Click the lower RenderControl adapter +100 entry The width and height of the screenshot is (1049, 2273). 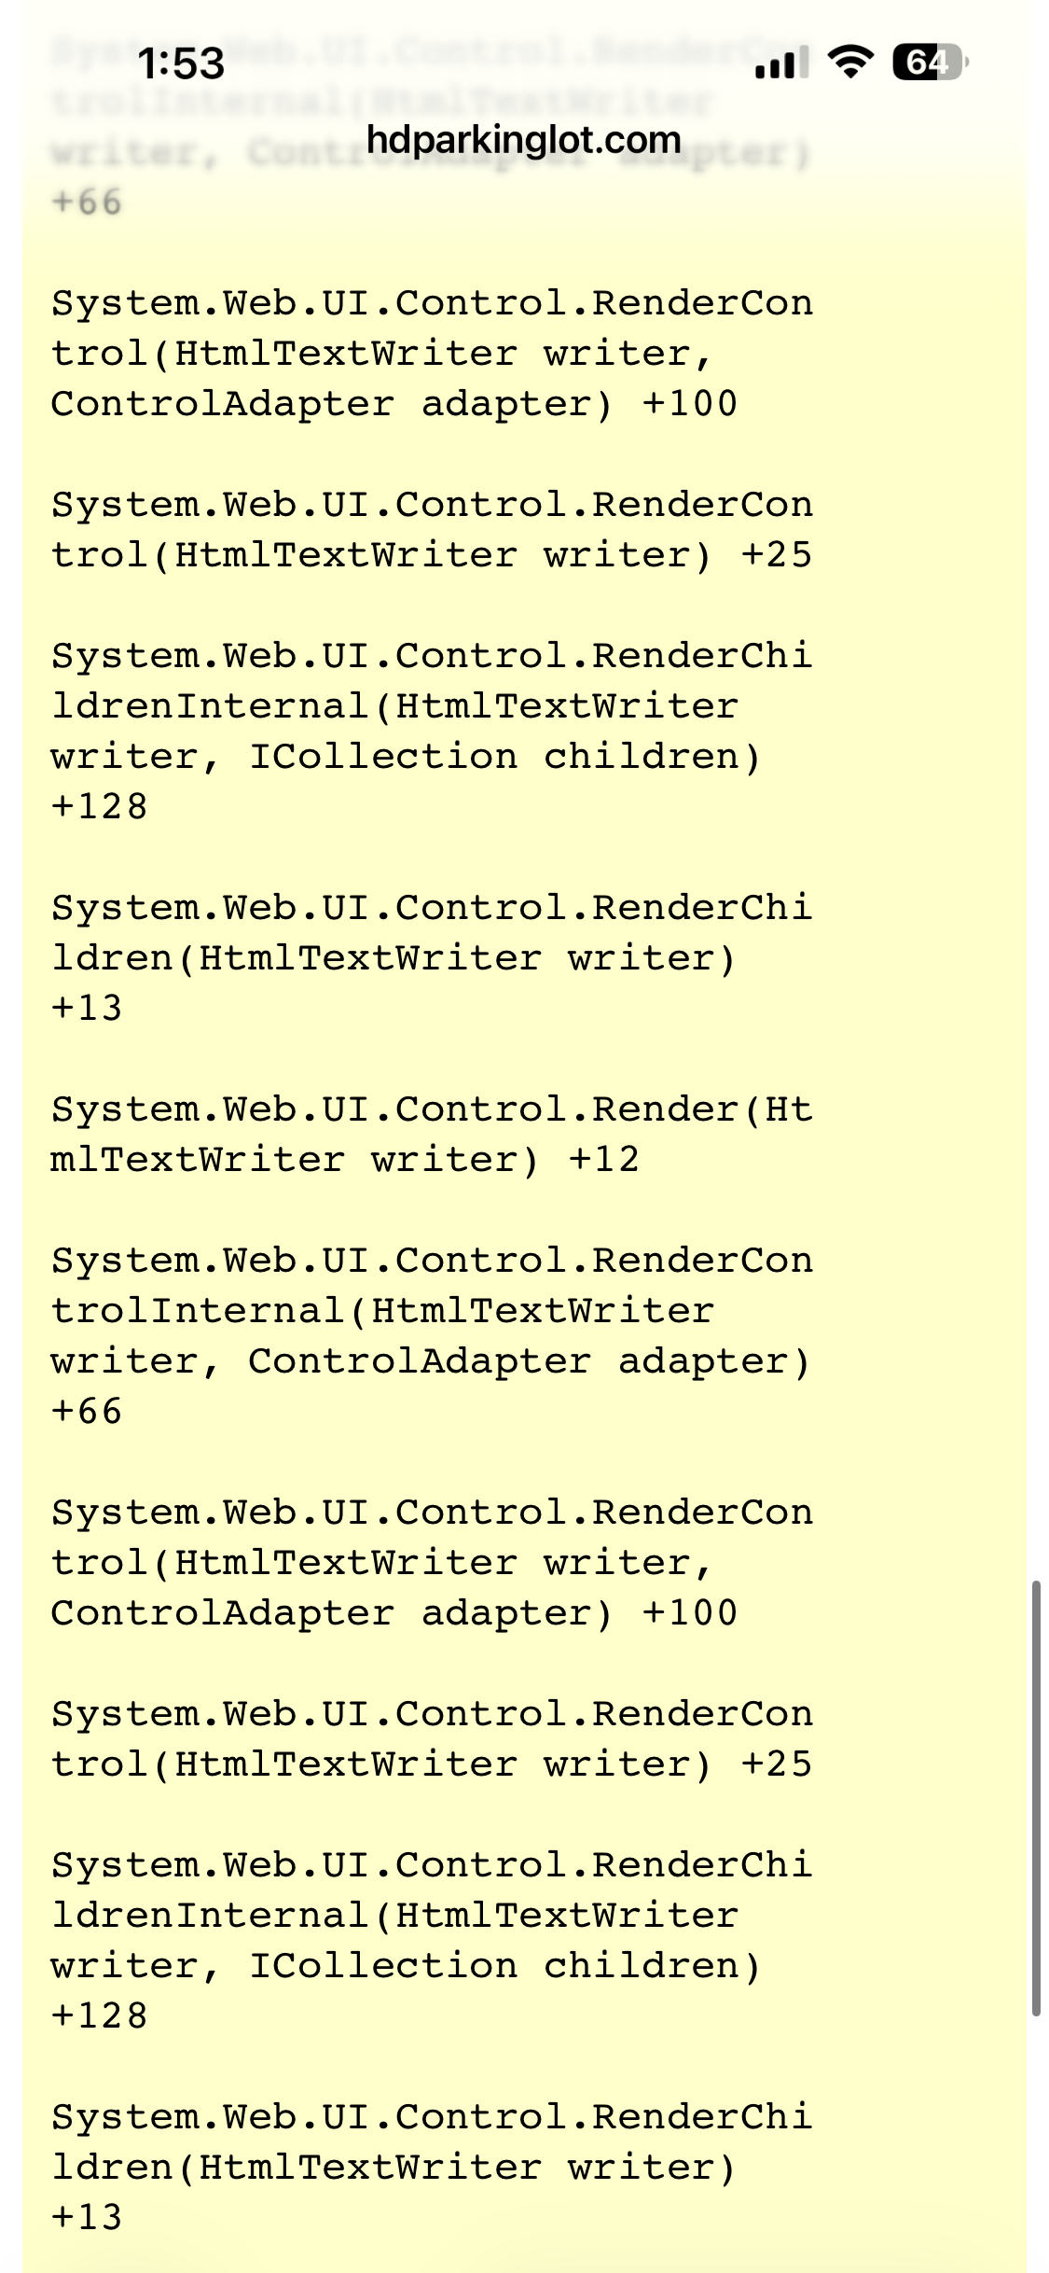[x=431, y=1562]
